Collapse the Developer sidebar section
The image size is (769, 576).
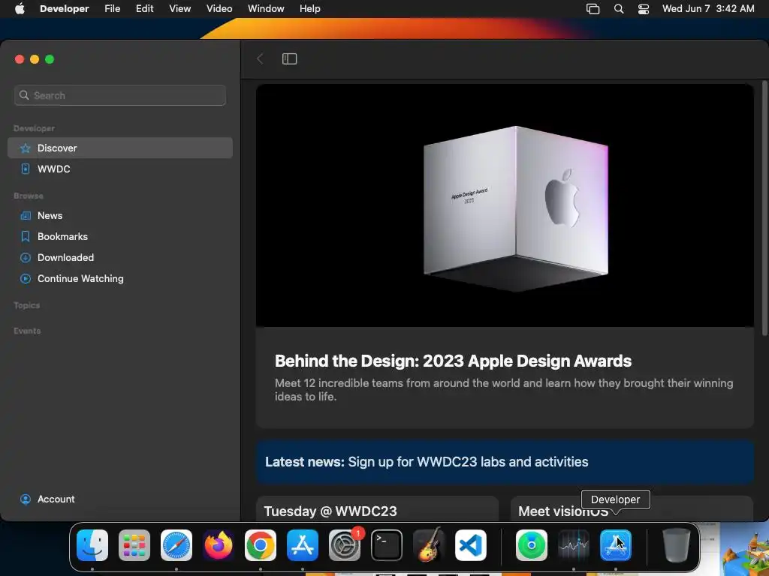(x=35, y=128)
